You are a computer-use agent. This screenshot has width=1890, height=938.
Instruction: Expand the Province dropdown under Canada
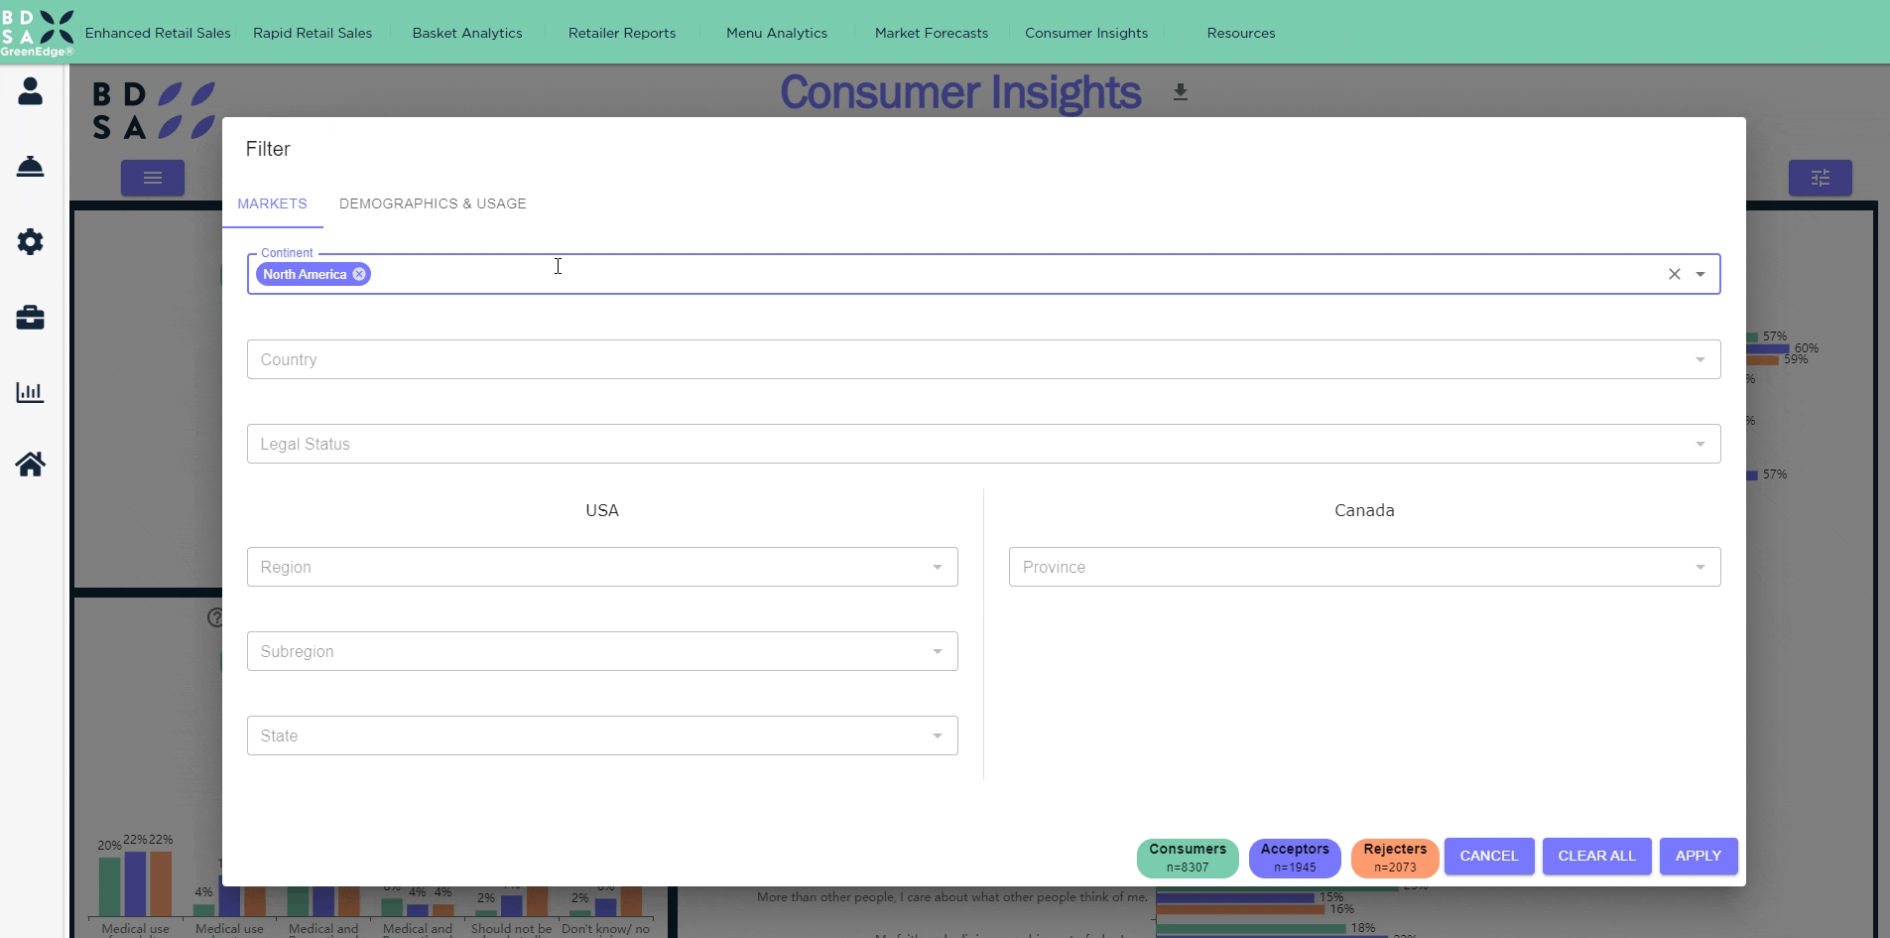click(x=1363, y=567)
